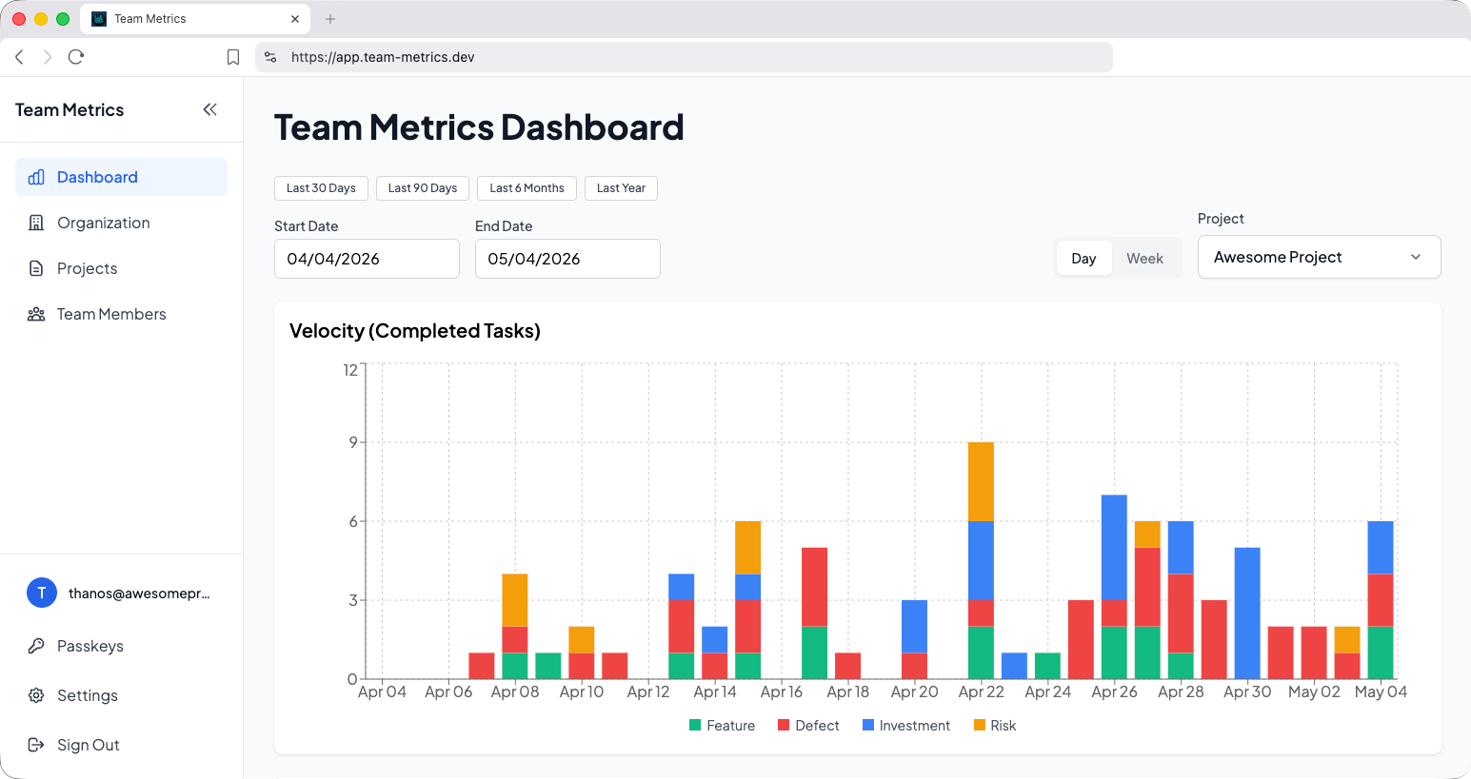Click the Settings gear icon
Viewport: 1471px width, 779px height.
pyautogui.click(x=36, y=695)
